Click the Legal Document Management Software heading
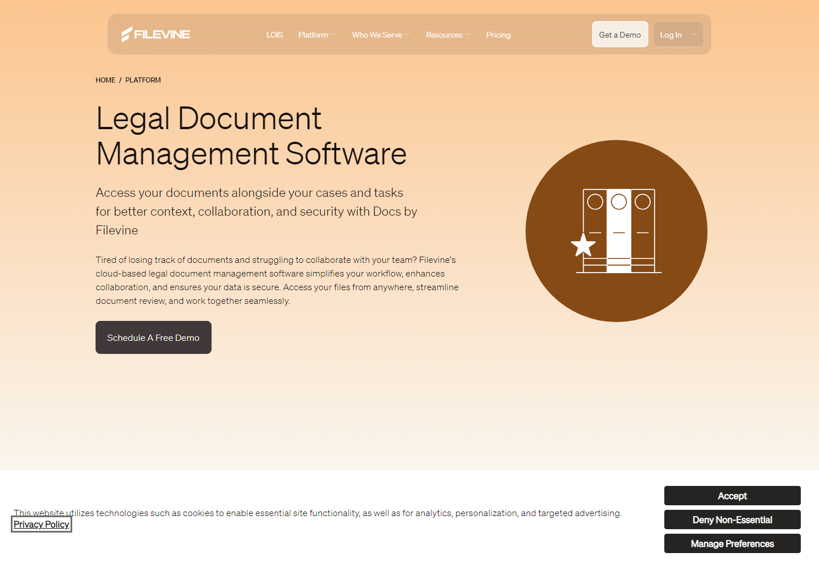The height and width of the screenshot is (569, 819). [x=251, y=136]
